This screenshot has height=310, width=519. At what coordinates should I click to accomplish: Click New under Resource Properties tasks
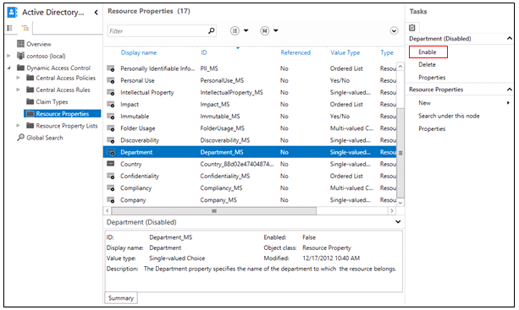point(425,103)
